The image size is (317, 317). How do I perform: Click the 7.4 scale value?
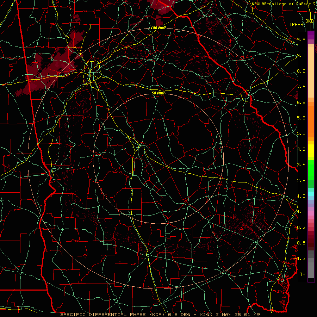point(301,87)
